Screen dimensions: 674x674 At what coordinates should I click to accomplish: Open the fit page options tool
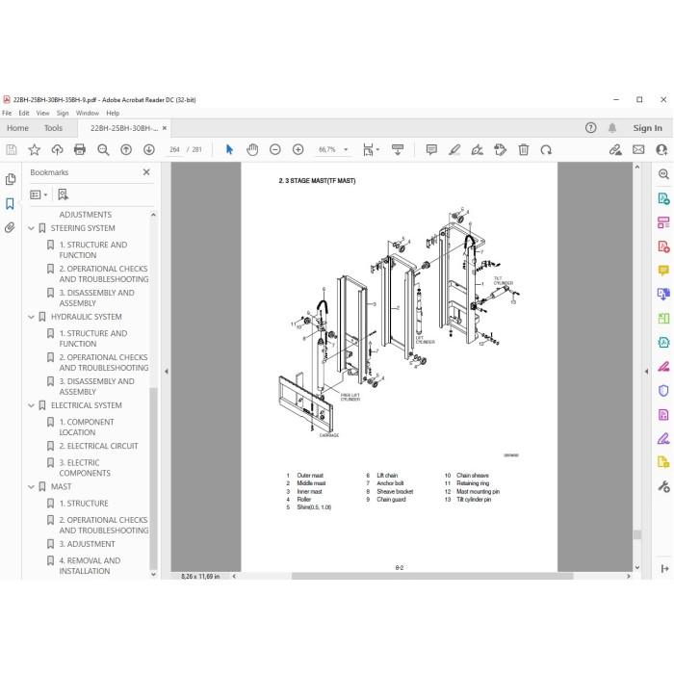pos(369,149)
